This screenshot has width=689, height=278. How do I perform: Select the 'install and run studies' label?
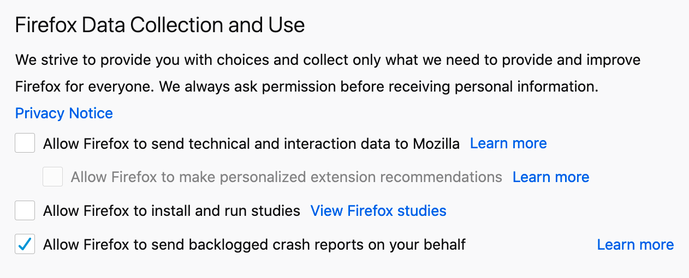171,211
